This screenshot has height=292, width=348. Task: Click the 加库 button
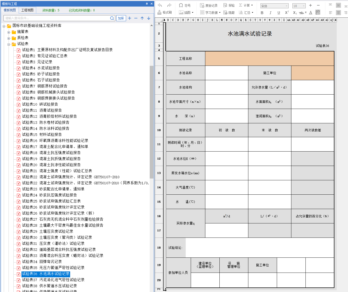click(x=121, y=18)
